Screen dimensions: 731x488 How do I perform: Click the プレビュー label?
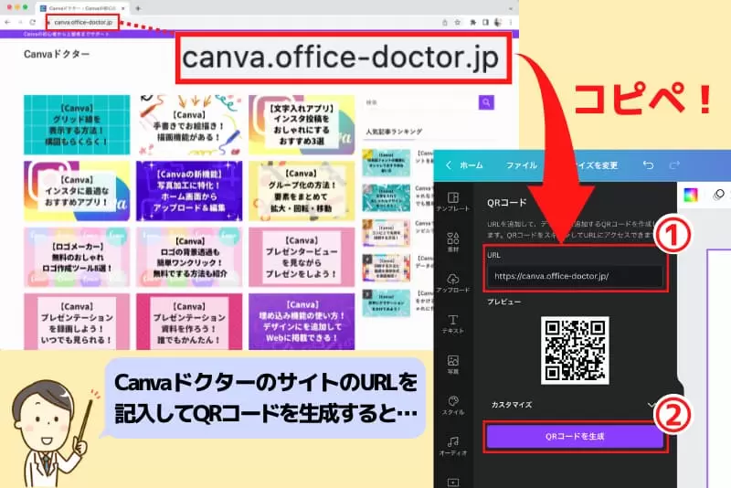504,302
